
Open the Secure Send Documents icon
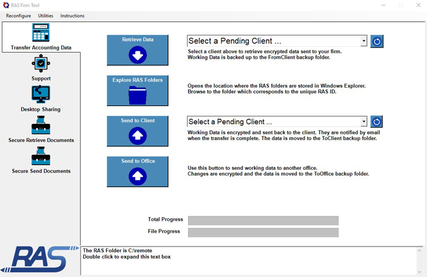tap(41, 156)
